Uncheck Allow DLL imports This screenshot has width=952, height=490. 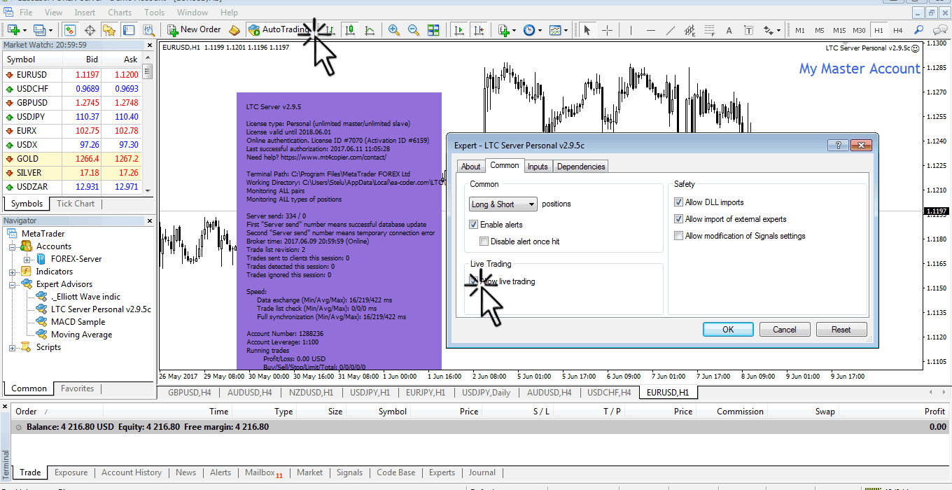(678, 202)
